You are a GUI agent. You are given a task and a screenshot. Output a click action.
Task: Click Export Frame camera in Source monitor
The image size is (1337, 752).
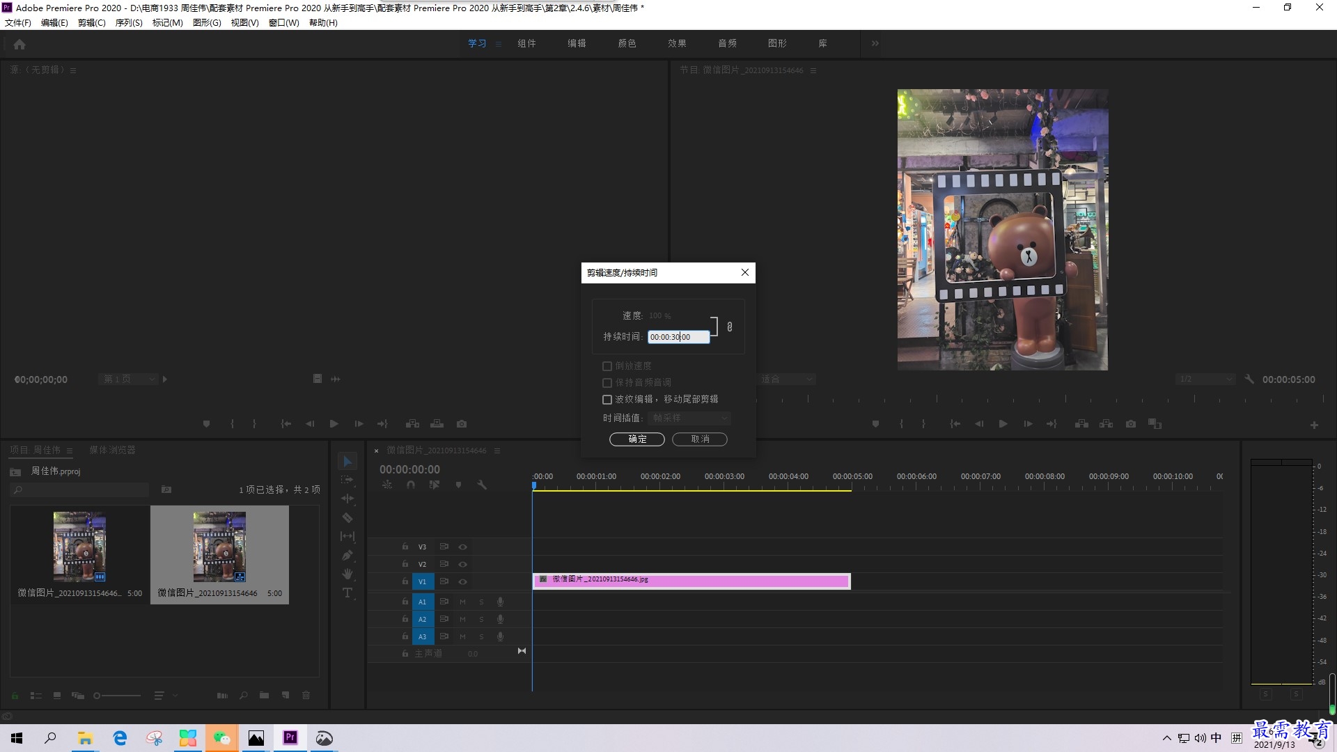click(x=462, y=423)
